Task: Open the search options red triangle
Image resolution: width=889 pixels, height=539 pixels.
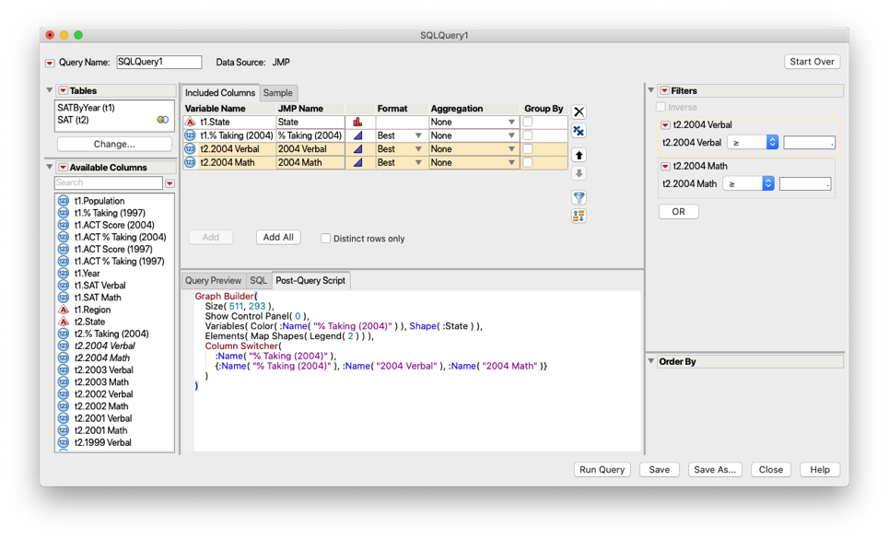Action: pyautogui.click(x=170, y=183)
